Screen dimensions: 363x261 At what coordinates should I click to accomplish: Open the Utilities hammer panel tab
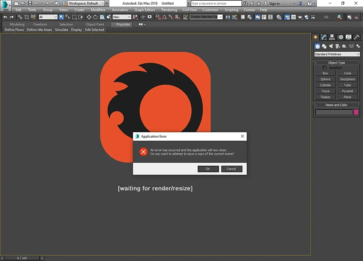(356, 37)
